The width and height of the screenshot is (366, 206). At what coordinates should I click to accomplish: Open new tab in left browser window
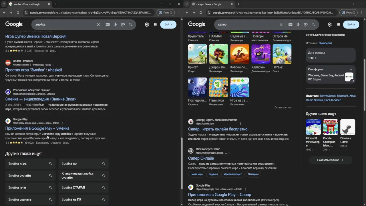(56, 4)
